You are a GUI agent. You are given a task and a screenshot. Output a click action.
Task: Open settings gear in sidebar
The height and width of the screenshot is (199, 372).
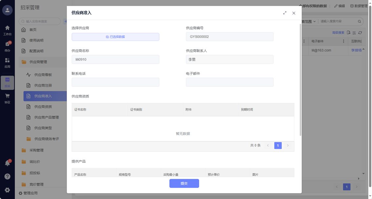tap(7, 190)
